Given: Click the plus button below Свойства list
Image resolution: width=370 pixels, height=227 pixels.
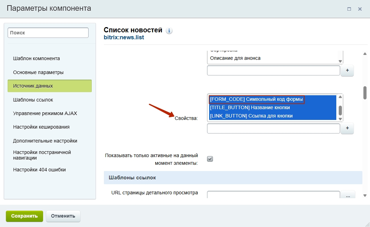Looking at the screenshot, I should coord(347,128).
